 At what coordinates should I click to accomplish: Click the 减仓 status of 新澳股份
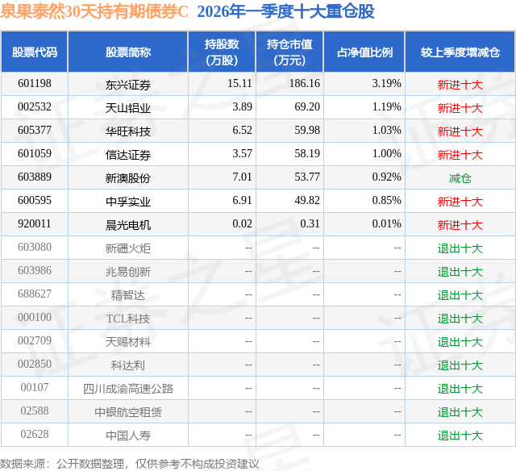point(460,178)
